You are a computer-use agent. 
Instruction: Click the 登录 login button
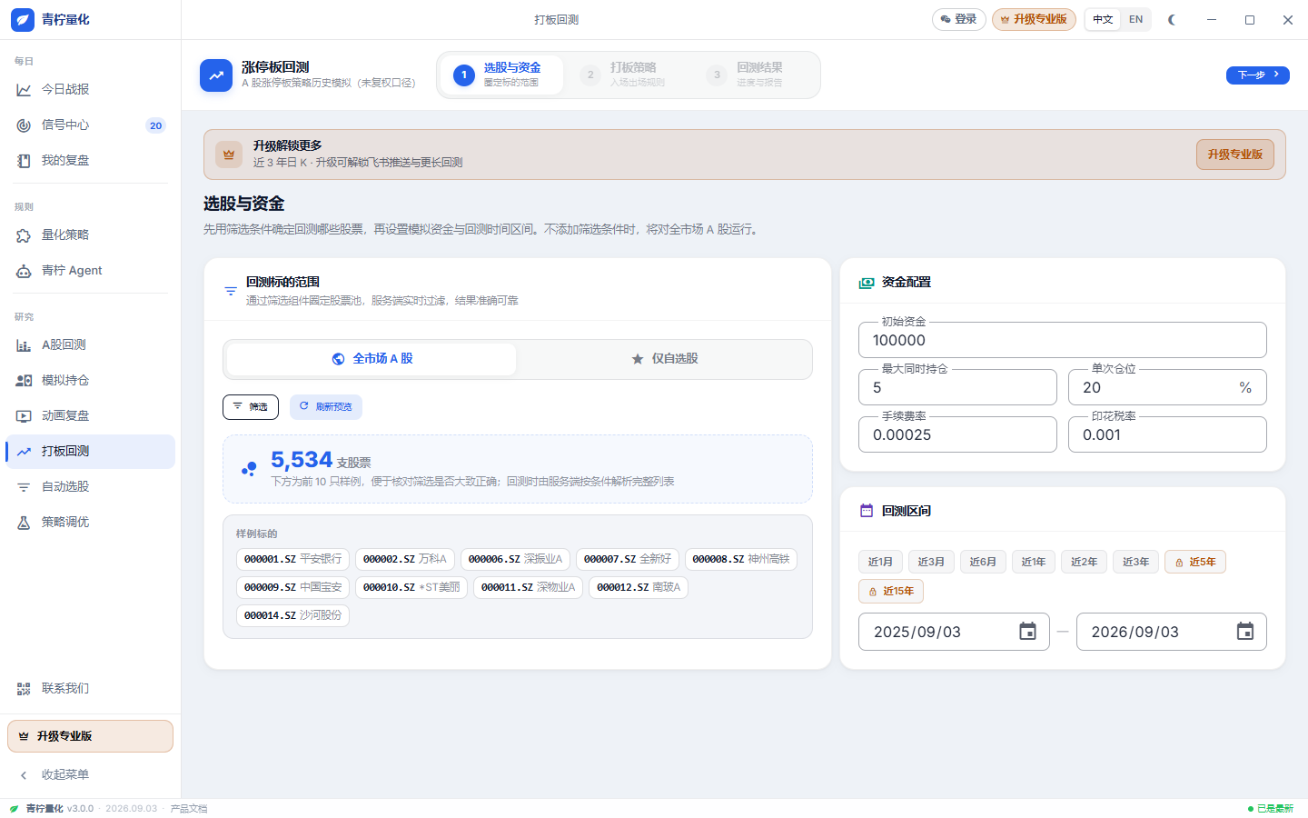tap(958, 19)
